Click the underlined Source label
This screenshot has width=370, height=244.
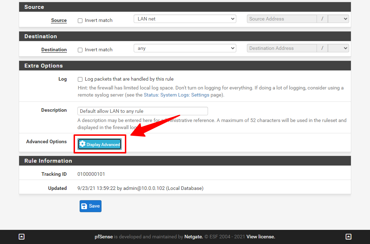59,20
